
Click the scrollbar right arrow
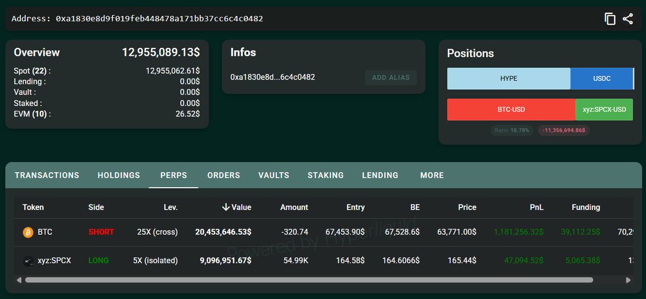tap(628, 280)
